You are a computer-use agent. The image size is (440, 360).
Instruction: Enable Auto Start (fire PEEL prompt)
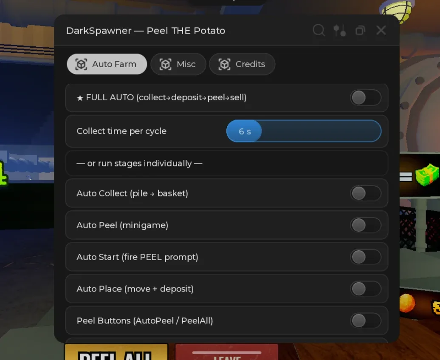coord(366,257)
